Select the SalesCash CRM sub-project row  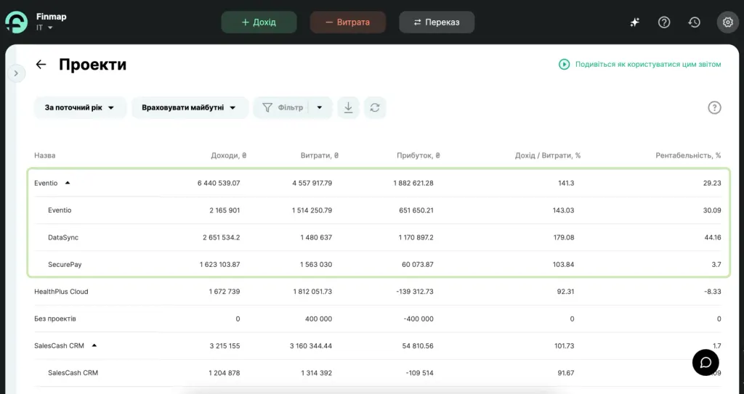point(378,373)
